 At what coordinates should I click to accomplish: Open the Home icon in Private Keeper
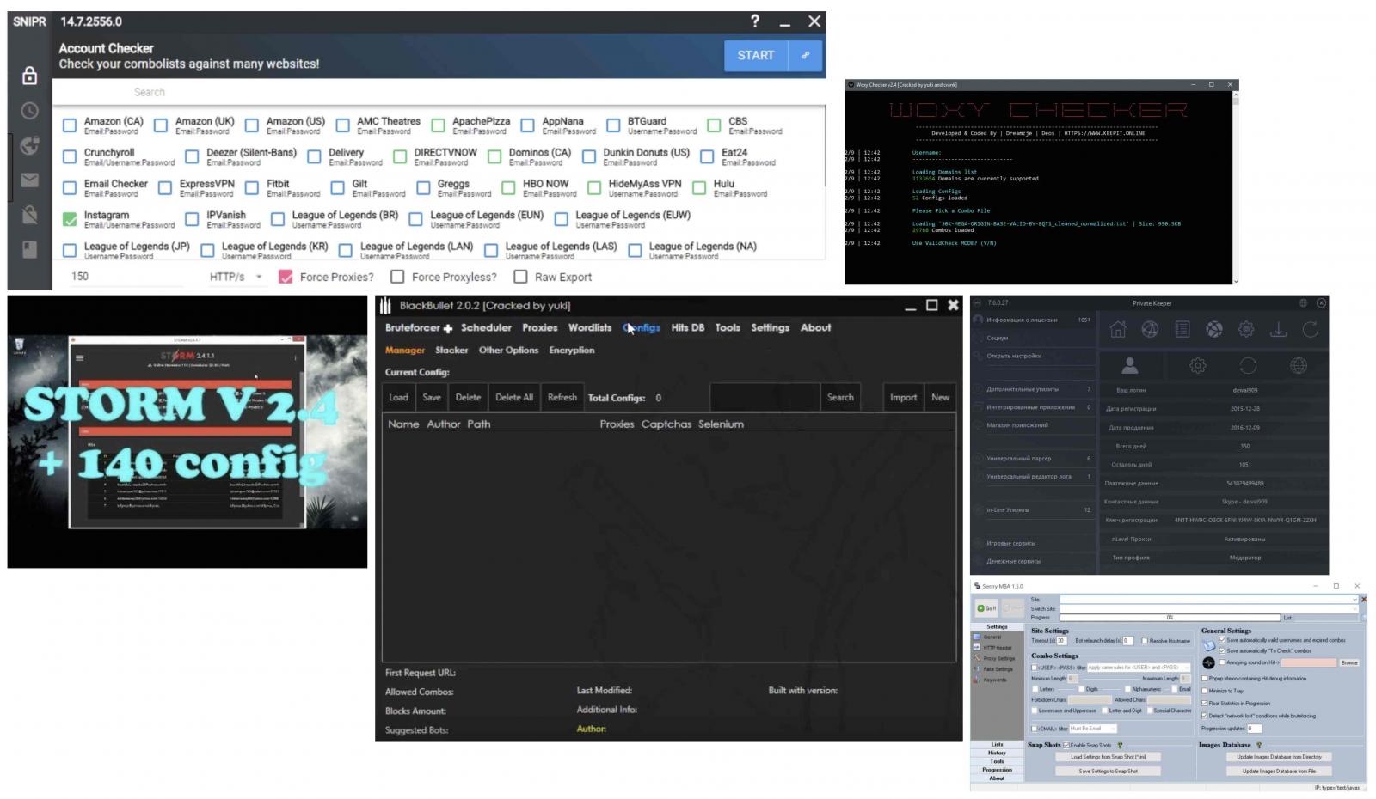click(1118, 329)
